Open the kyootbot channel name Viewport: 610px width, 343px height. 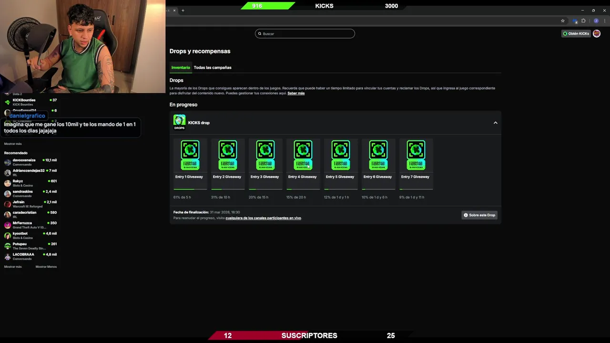coord(20,233)
